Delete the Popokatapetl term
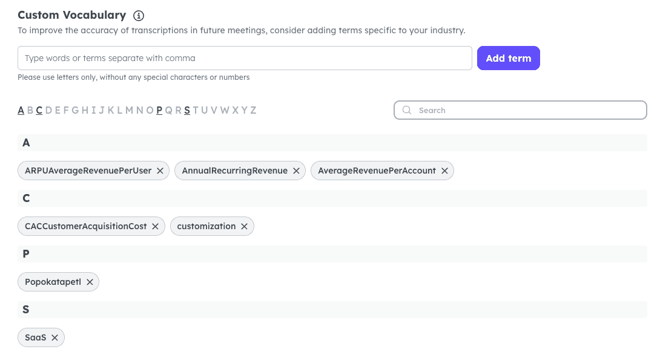This screenshot has height=358, width=660. pyautogui.click(x=90, y=282)
